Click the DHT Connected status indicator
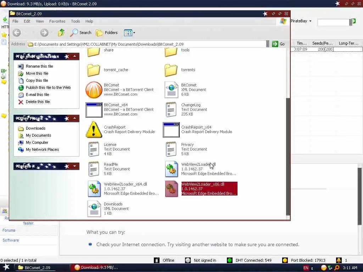 [x=249, y=260]
